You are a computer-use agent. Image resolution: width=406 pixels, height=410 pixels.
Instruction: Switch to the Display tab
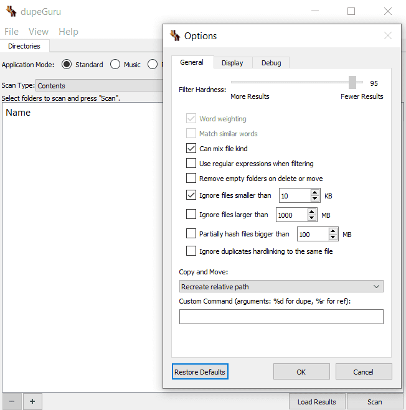pos(232,63)
